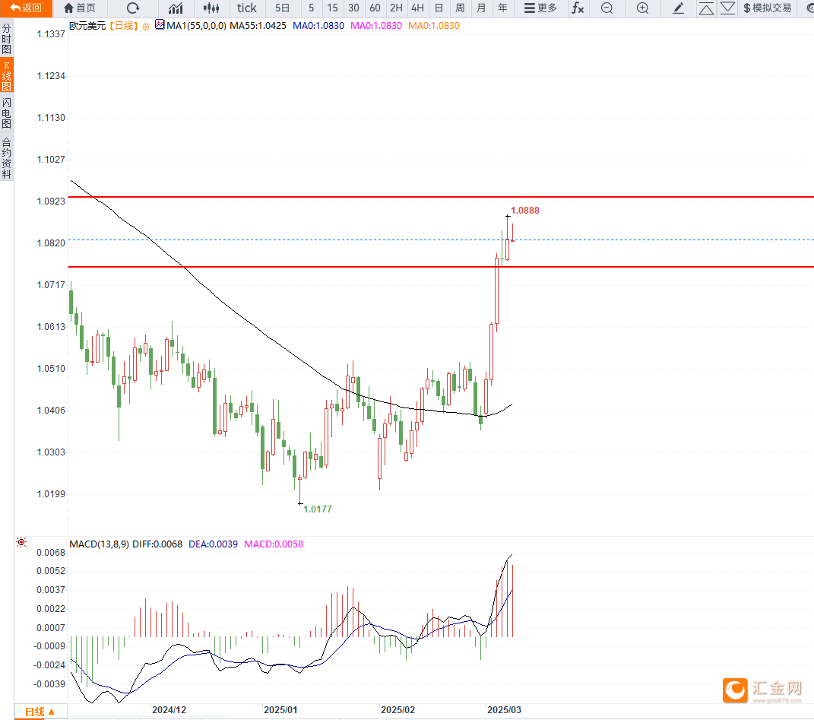Screen dimensions: 814x720
Task: Click the downward triangle icon
Action: (728, 8)
